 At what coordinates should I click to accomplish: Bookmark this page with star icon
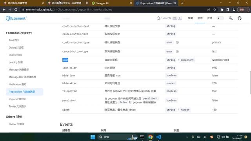(x=215, y=9)
